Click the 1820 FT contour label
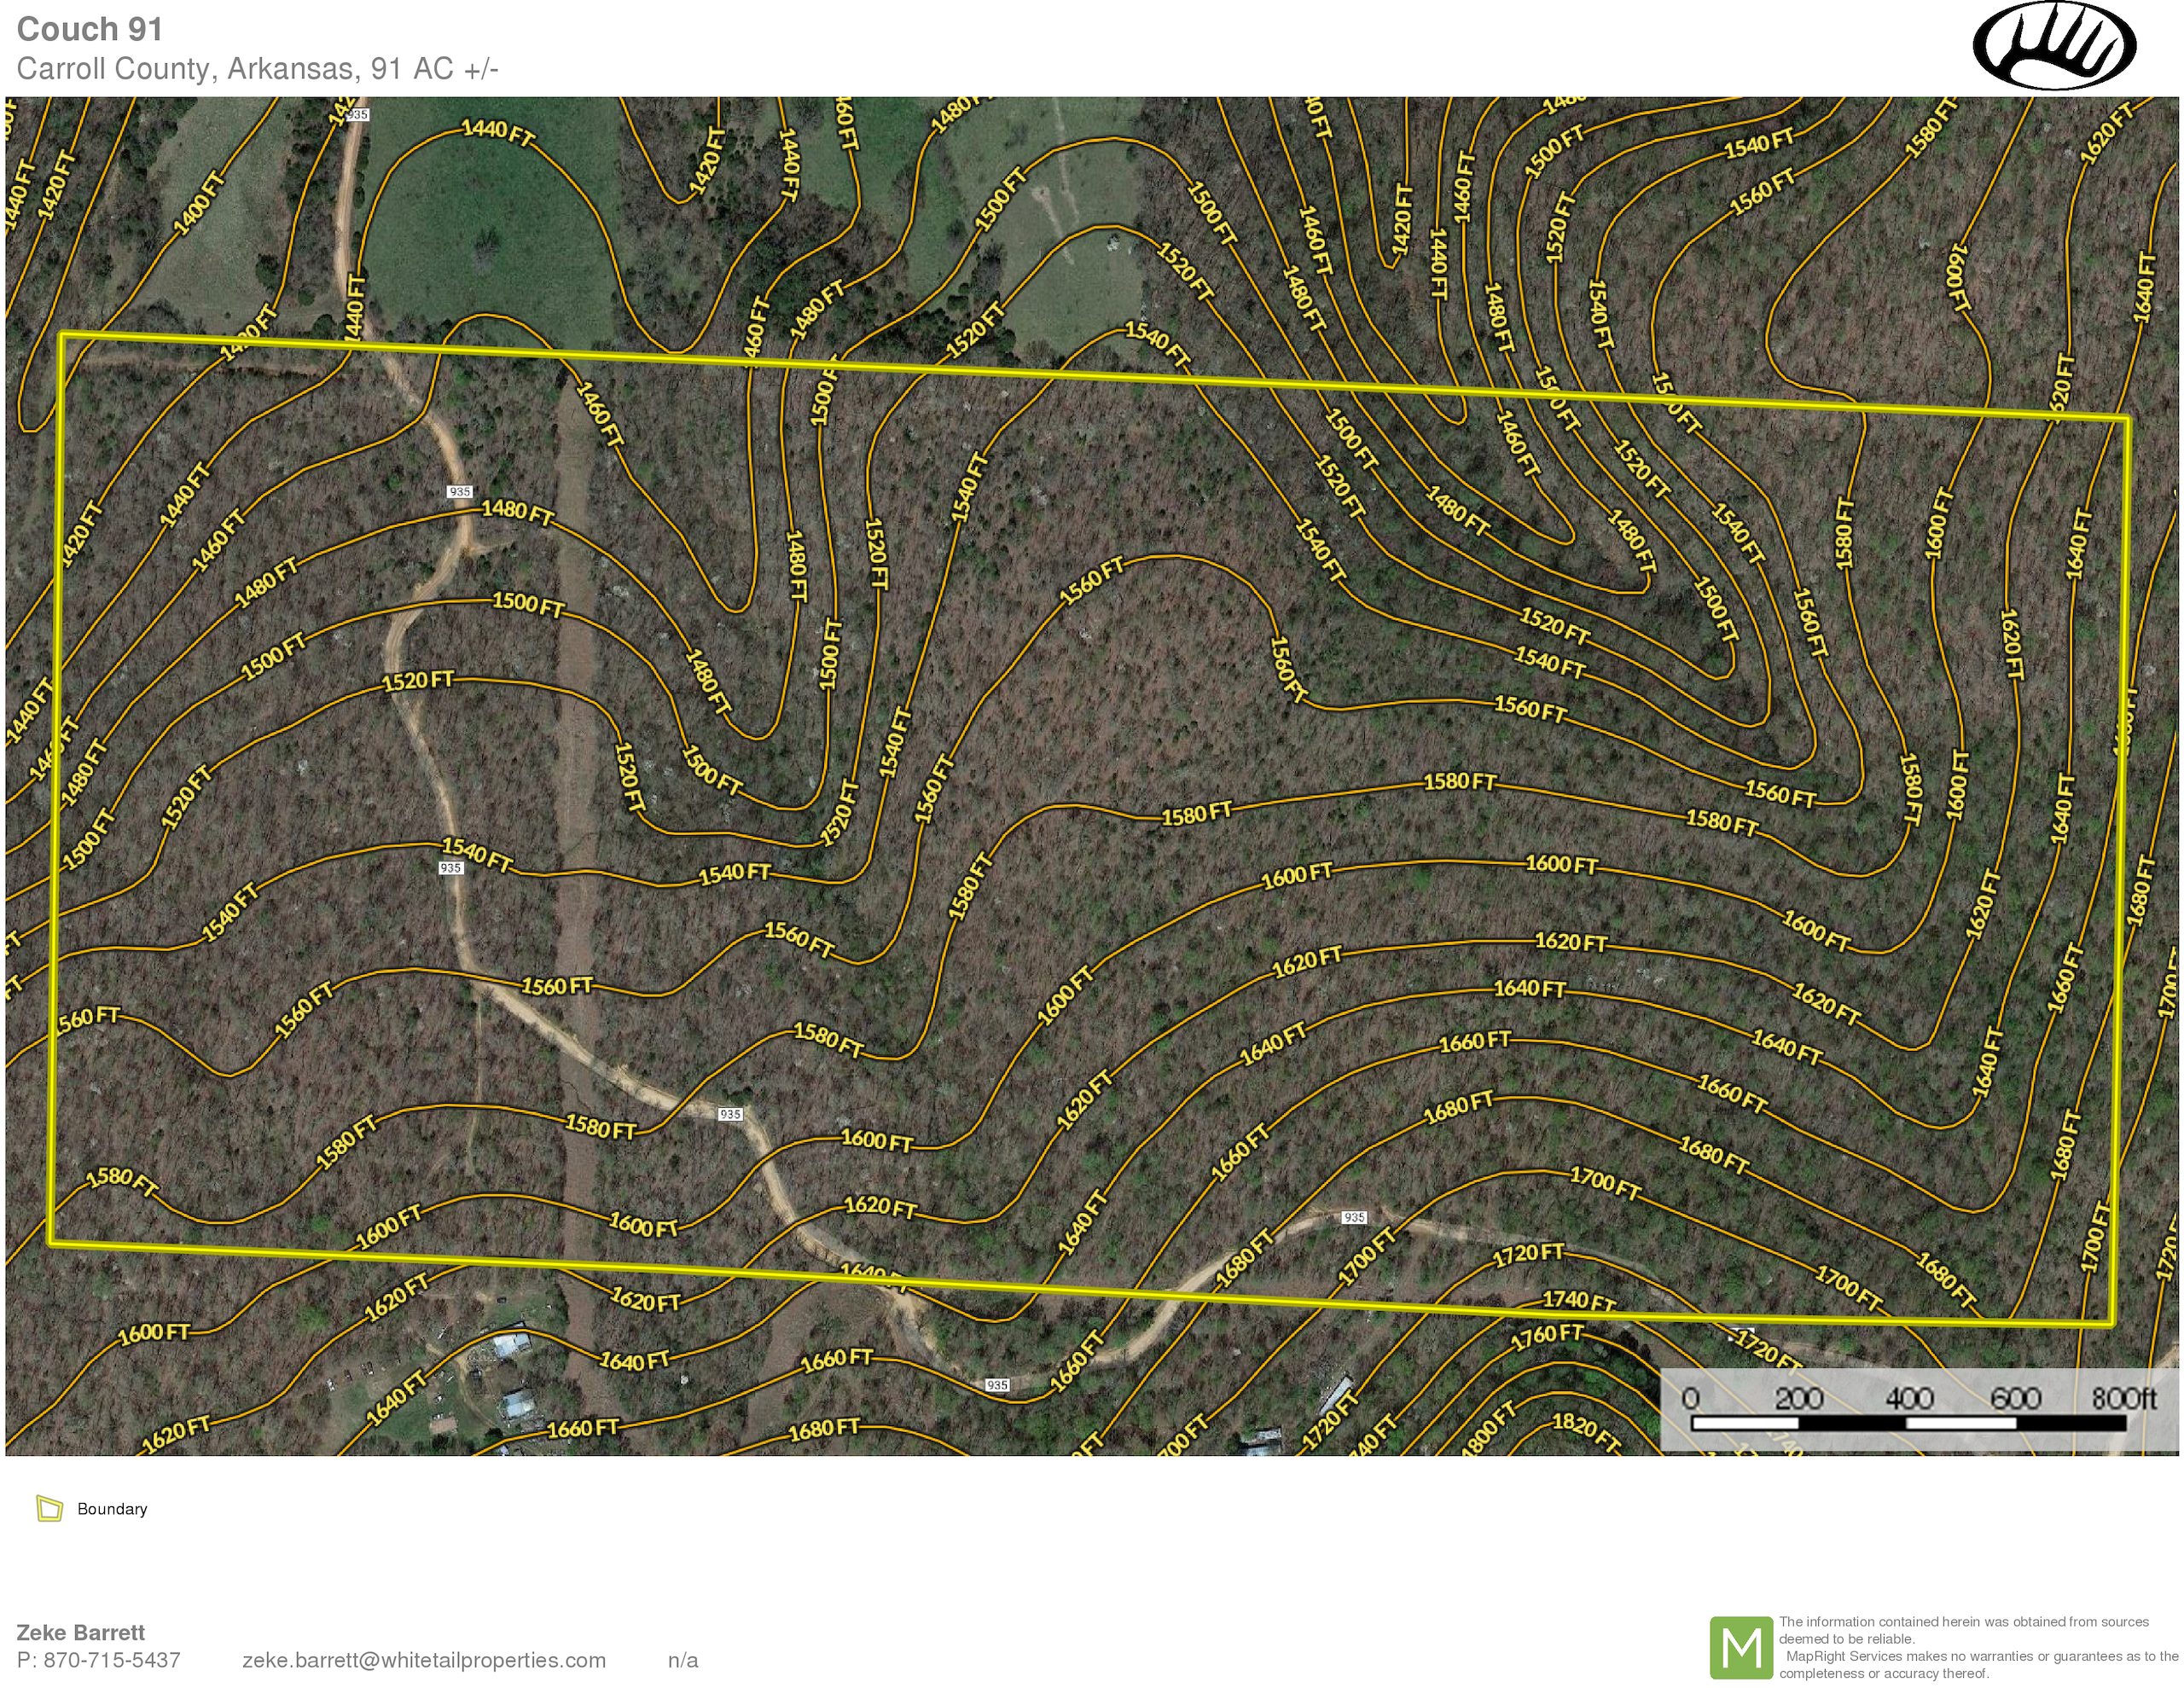Viewport: 2184px width, 1688px height. [x=1586, y=1431]
